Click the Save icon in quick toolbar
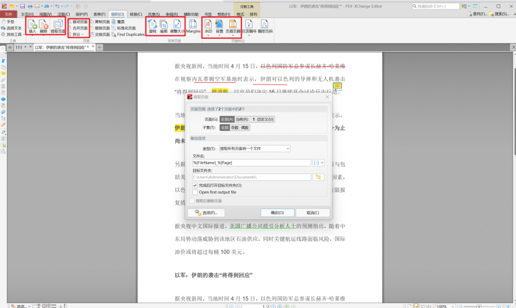Viewport: 516px width, 308px height. (x=22, y=6)
